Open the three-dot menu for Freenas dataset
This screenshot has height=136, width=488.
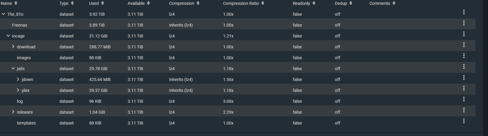463,23
